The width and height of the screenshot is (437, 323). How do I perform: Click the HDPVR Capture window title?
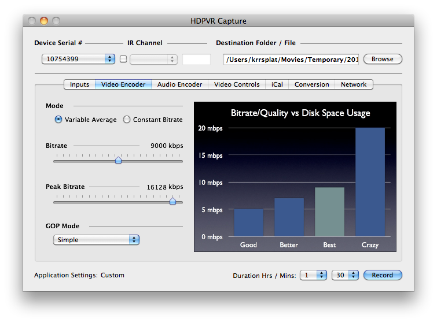pos(219,21)
